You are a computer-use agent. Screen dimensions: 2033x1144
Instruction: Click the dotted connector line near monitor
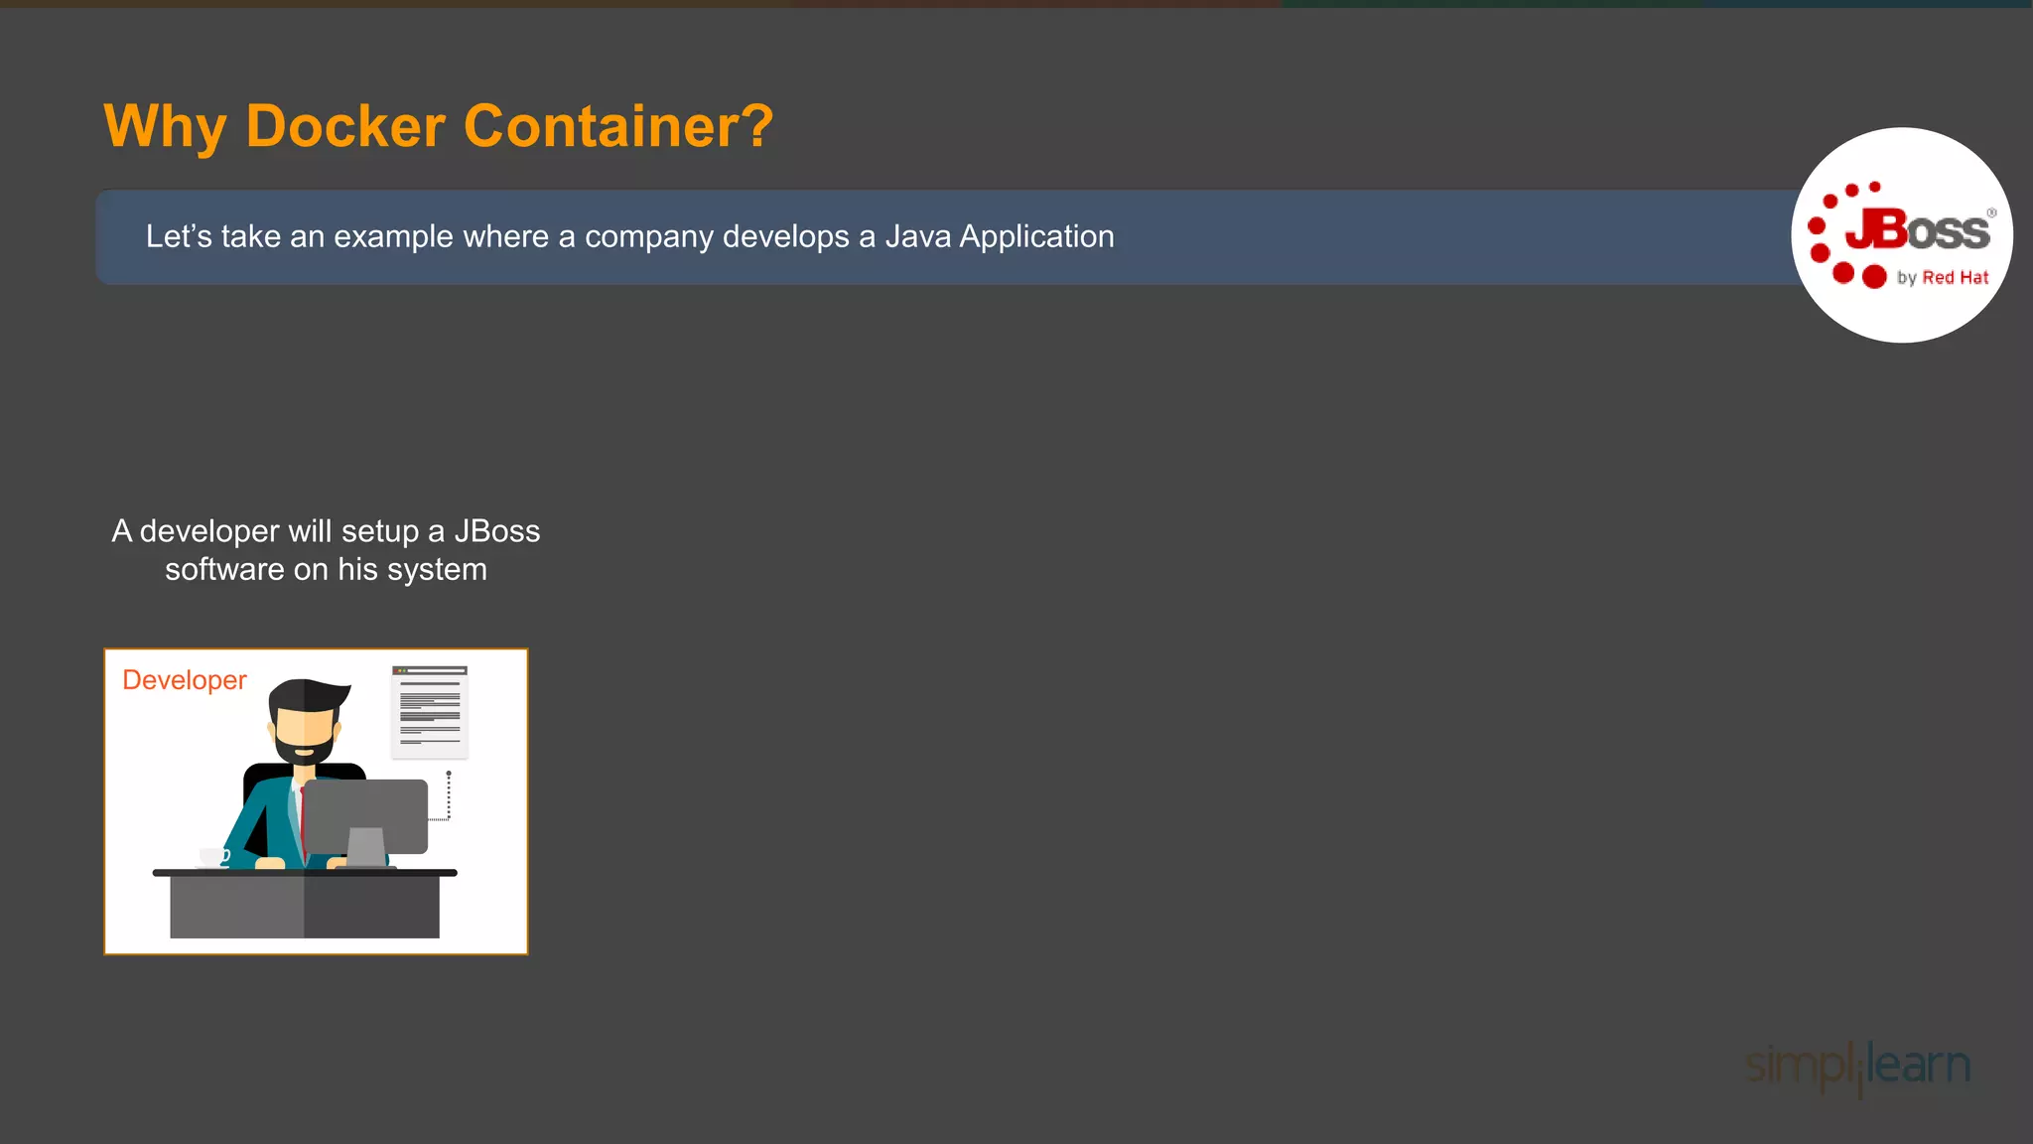point(448,796)
